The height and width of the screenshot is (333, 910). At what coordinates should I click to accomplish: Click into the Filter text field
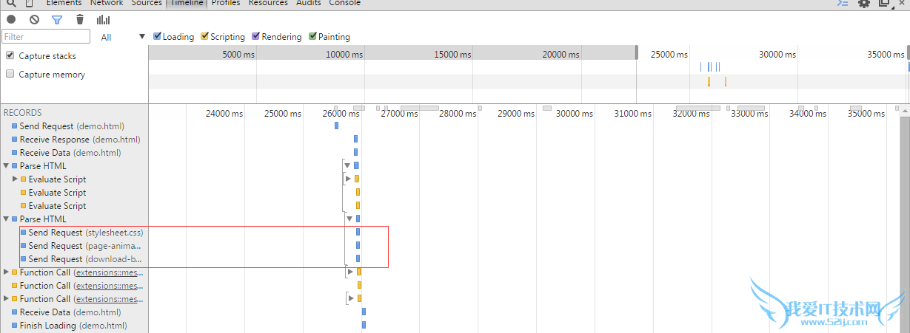point(46,36)
